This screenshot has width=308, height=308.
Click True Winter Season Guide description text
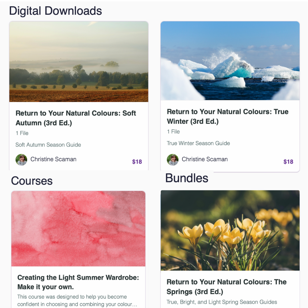click(x=199, y=143)
